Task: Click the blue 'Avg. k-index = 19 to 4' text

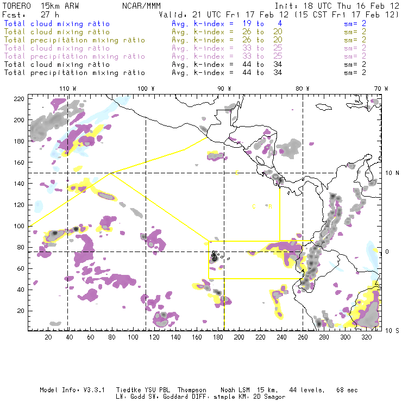Action: tap(227, 23)
